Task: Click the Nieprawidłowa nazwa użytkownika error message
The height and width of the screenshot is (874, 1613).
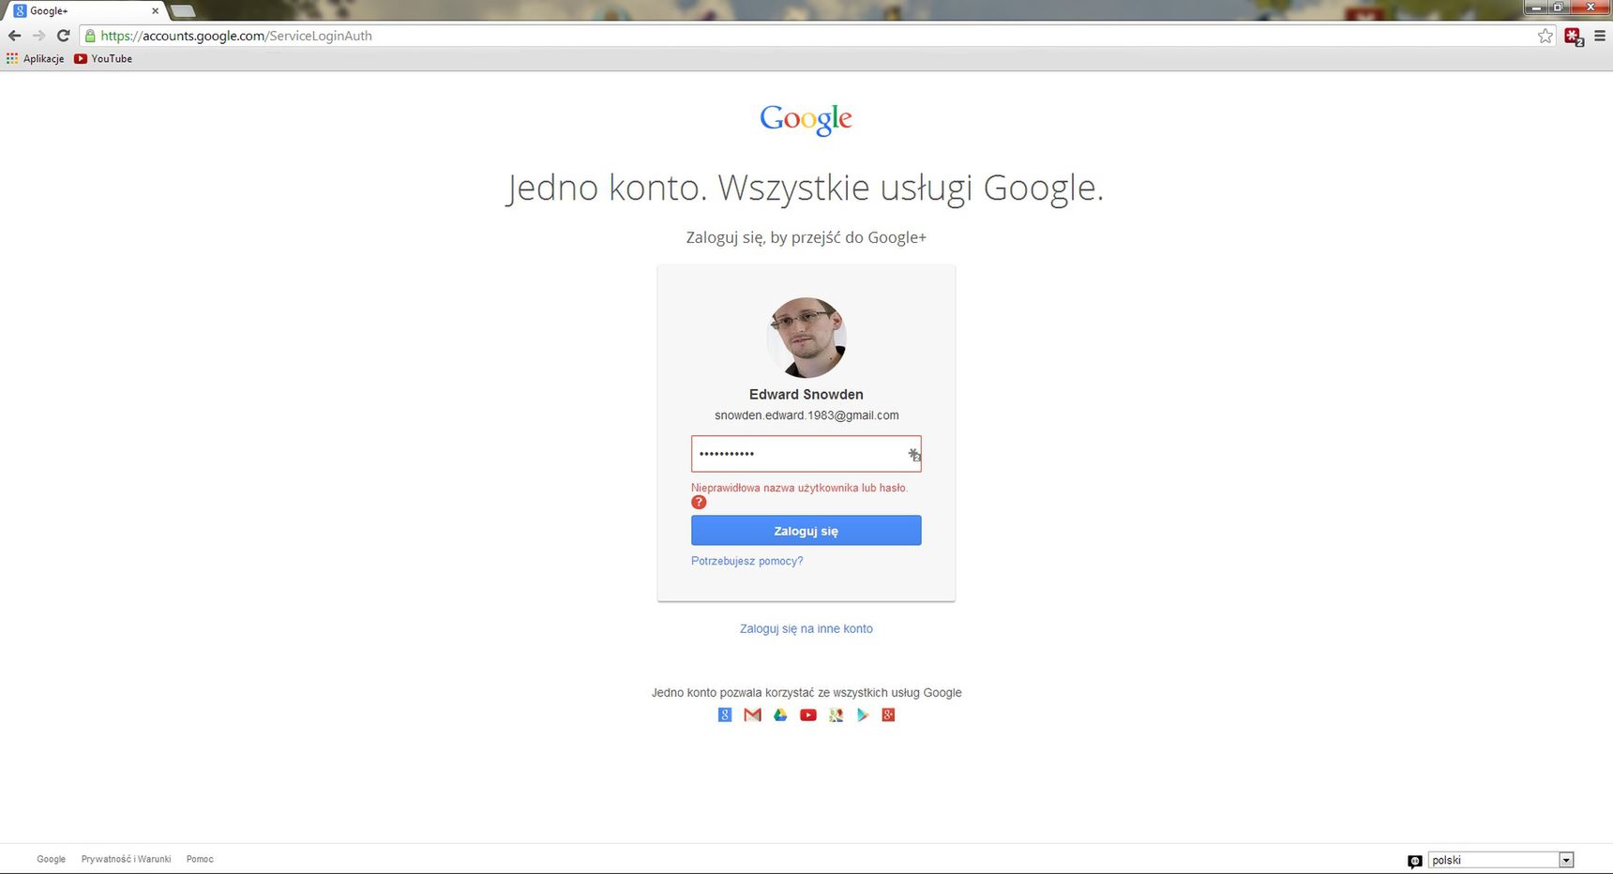Action: (x=799, y=488)
